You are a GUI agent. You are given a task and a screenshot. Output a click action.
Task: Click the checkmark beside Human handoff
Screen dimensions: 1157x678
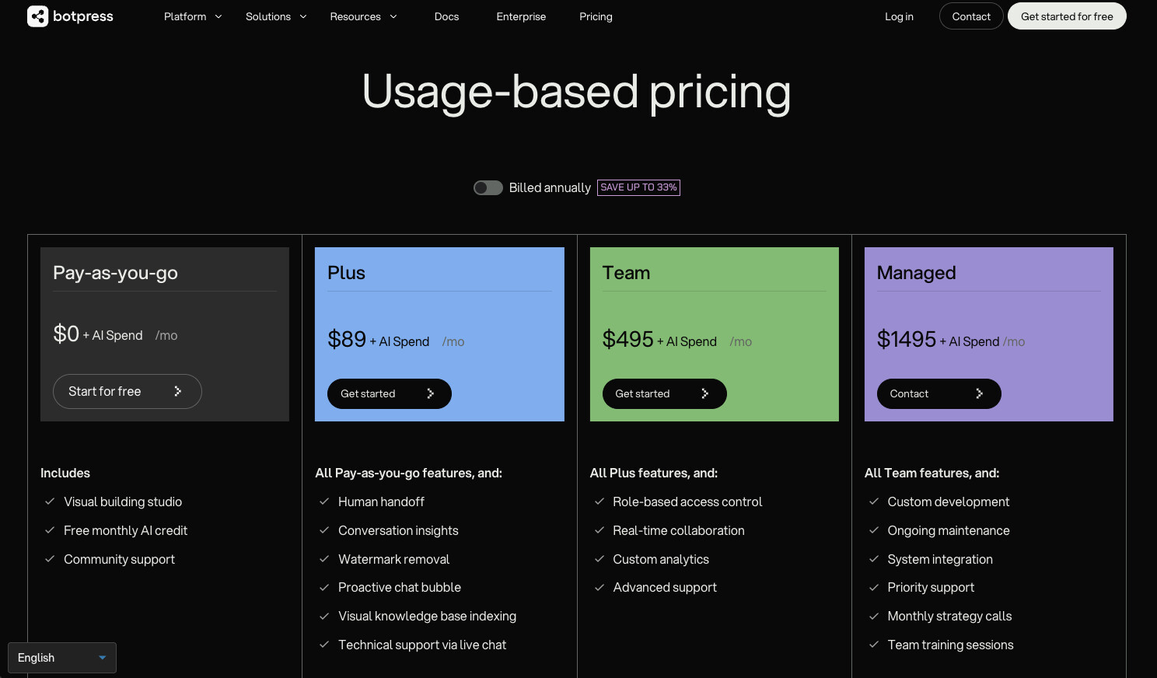324,502
